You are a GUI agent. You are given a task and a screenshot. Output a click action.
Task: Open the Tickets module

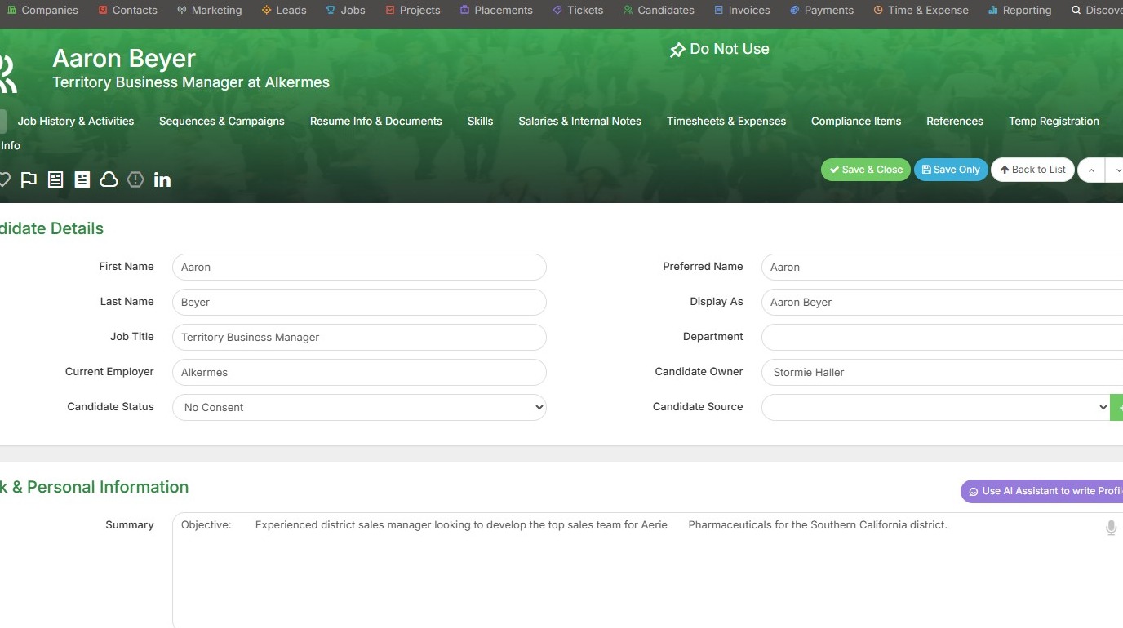[578, 11]
